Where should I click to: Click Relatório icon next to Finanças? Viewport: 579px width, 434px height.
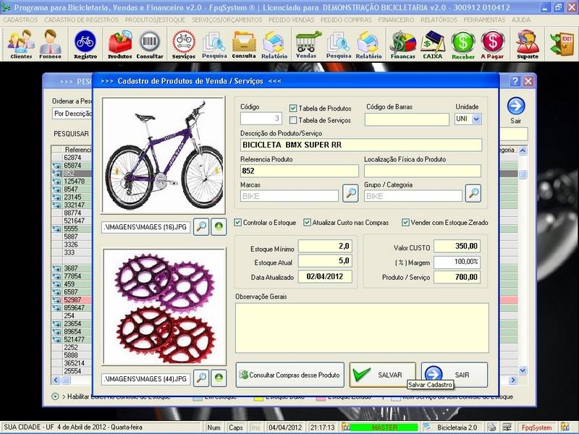point(368,44)
